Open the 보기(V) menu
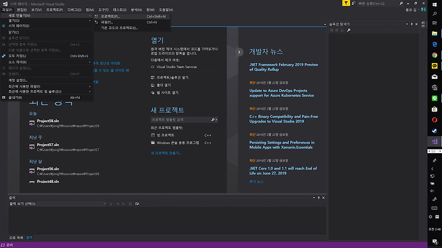 (37, 9)
